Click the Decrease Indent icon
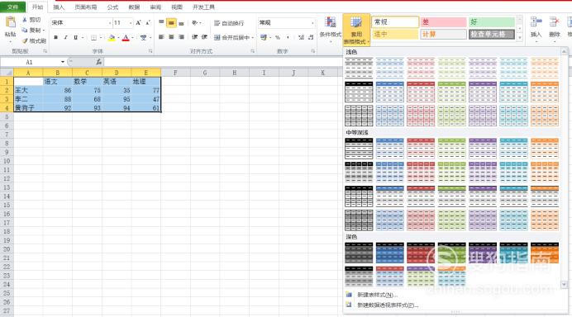 (x=195, y=37)
